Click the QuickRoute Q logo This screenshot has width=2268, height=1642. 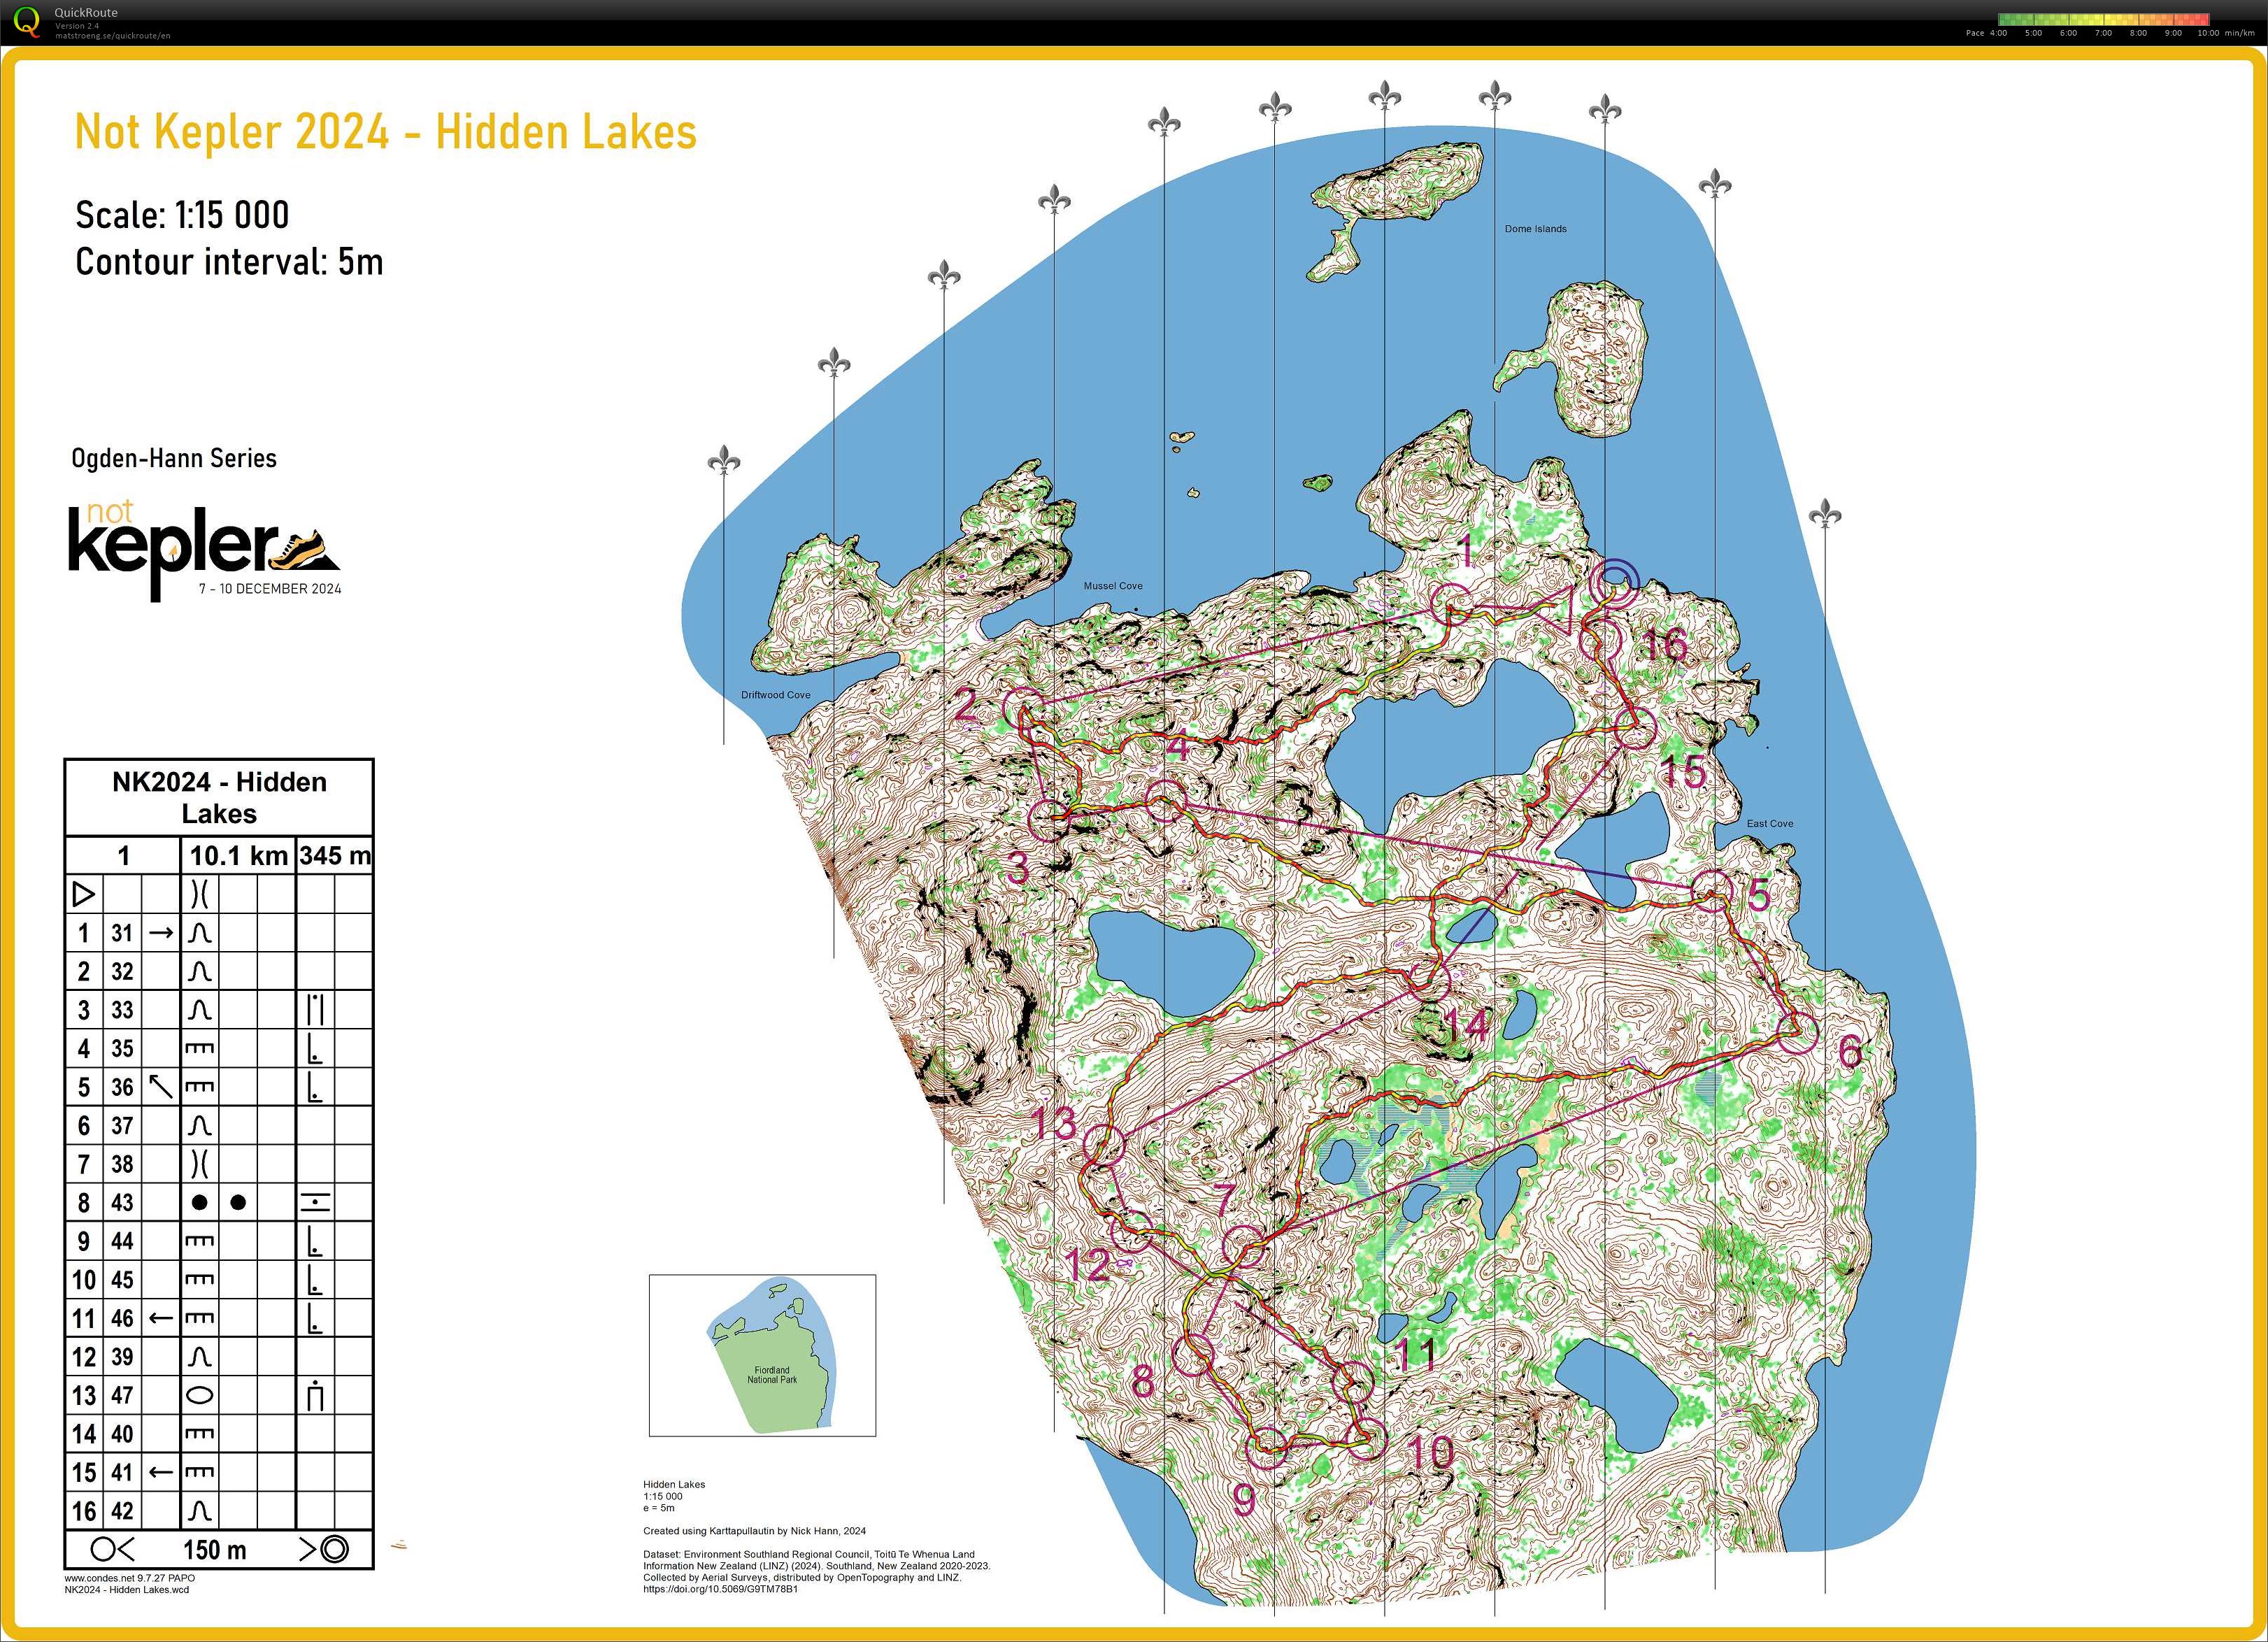pos(27,22)
